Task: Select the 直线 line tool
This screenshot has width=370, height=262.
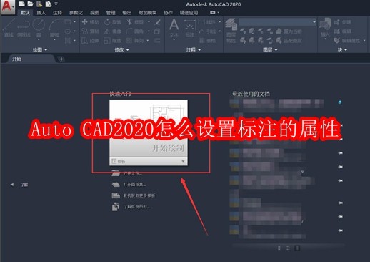Action: pyautogui.click(x=9, y=28)
